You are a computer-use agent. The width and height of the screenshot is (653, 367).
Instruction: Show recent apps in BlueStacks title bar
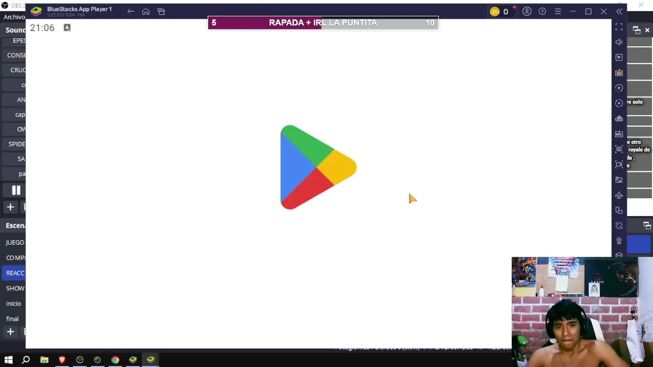pos(161,11)
